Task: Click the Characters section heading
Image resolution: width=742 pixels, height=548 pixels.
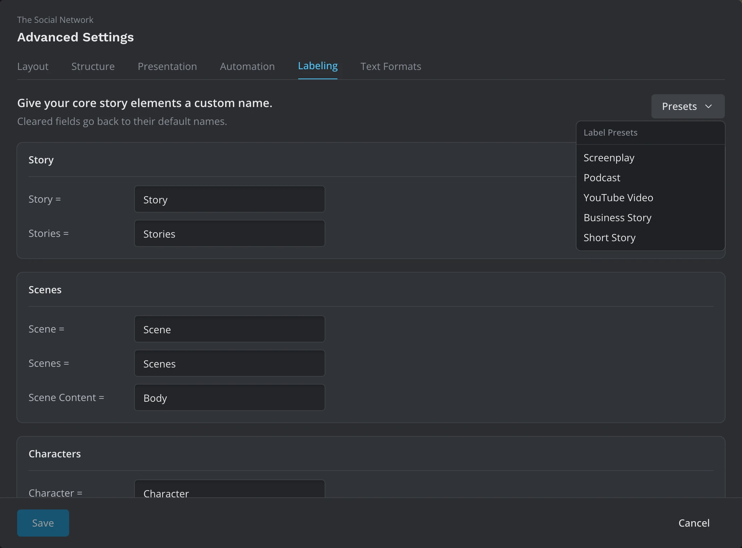Action: 55,454
